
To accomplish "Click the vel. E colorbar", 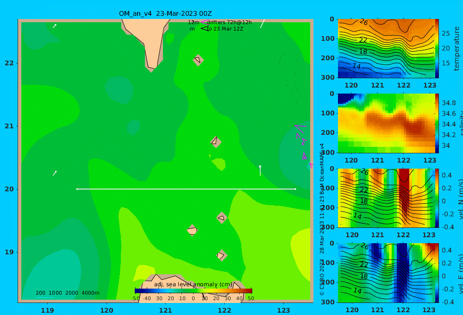I will (437, 273).
